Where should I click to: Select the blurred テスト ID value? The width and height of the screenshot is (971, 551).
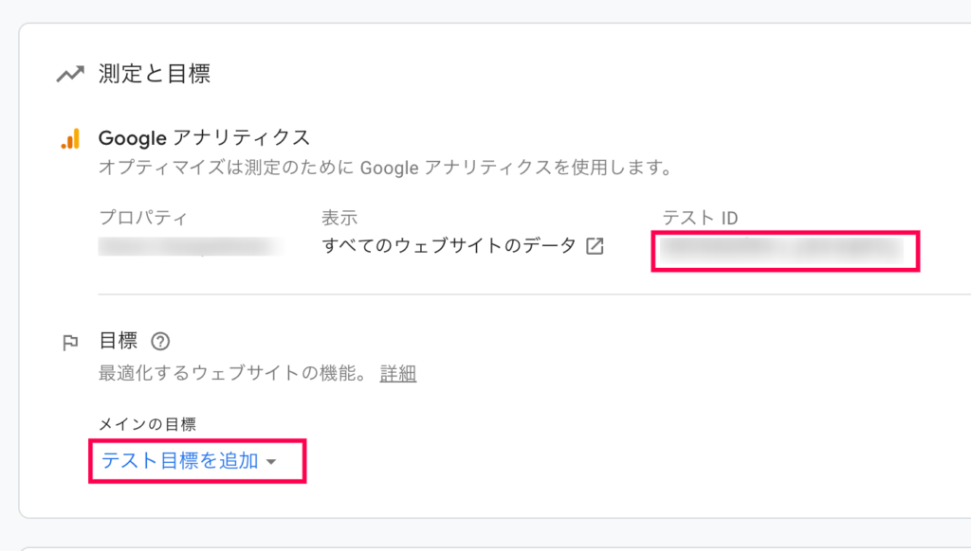[781, 249]
